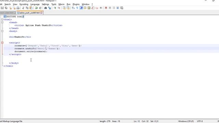
Task: Open the Run menu
Action: 68,4
